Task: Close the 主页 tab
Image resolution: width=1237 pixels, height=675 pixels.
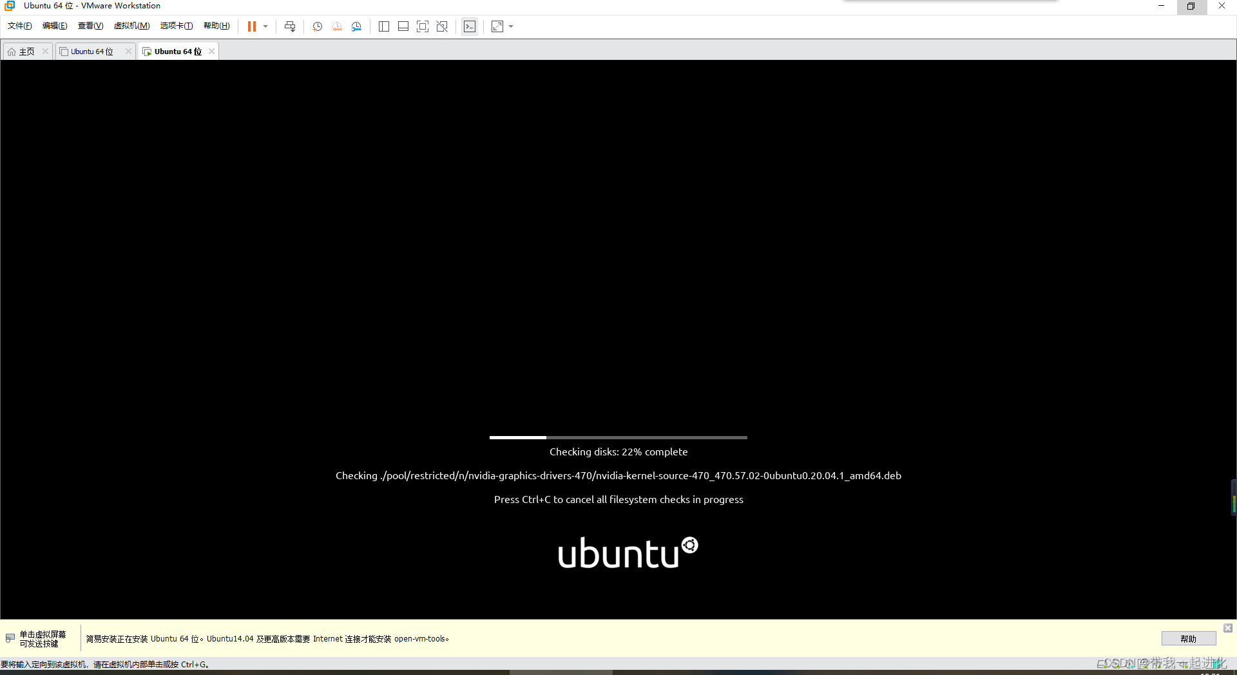Action: (x=45, y=52)
